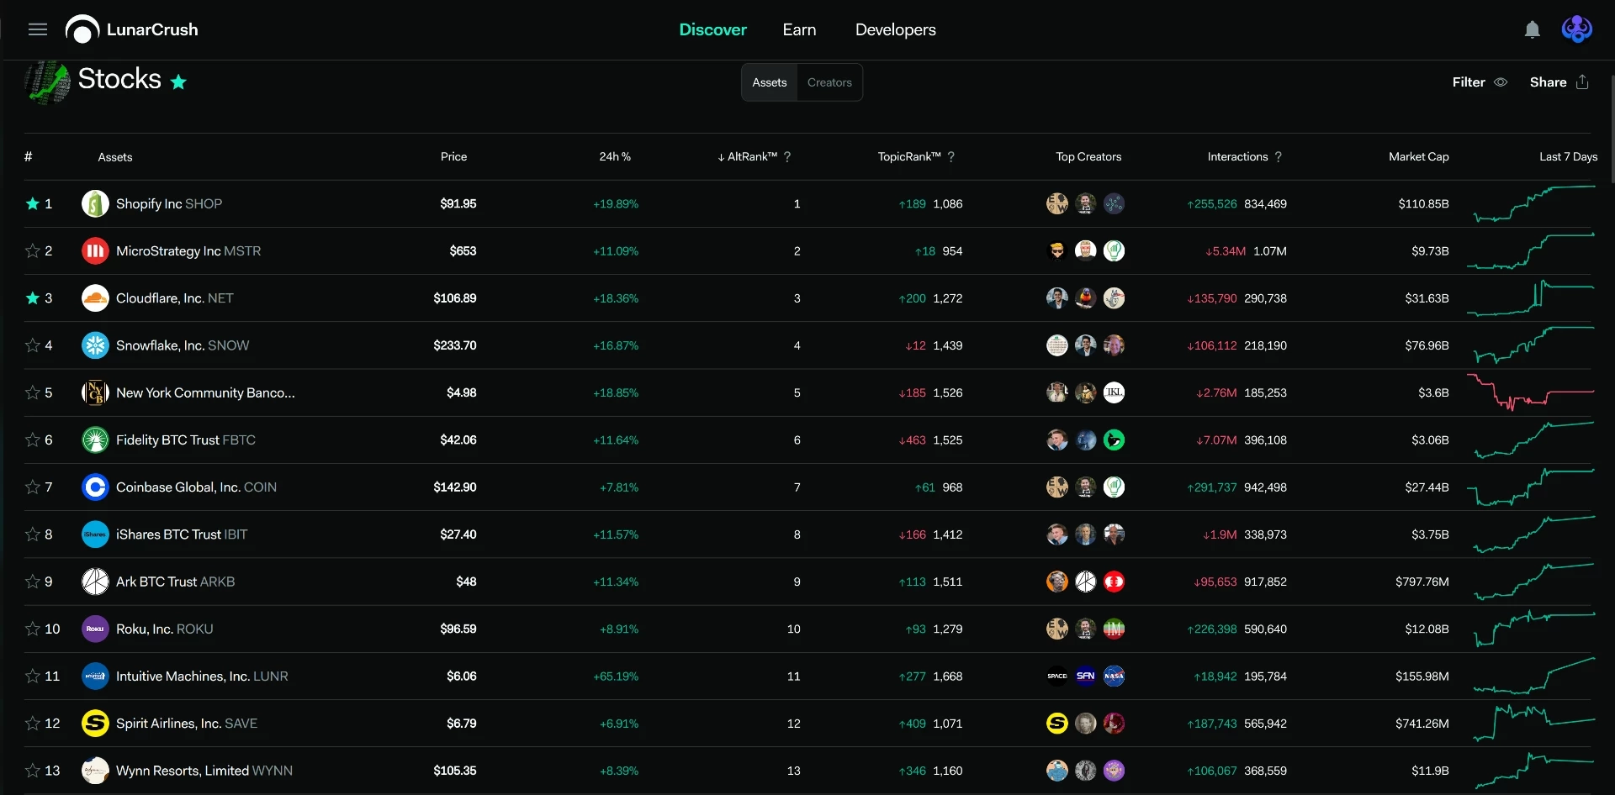Screen dimensions: 1615x795
Task: Open the Snowflake, Inc. SNOW asset link
Action: point(183,345)
